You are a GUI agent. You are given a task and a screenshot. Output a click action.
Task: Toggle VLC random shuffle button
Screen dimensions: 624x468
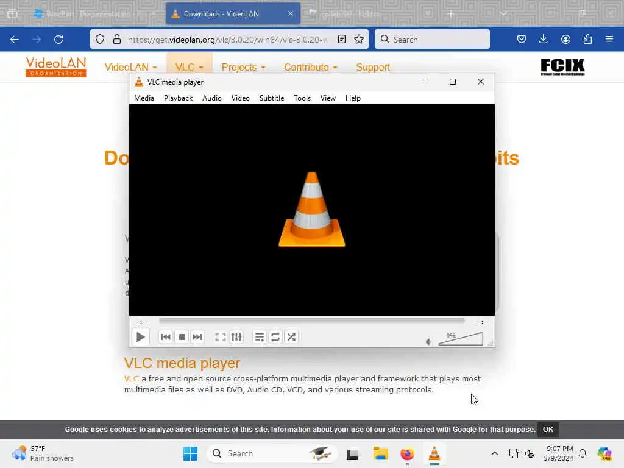tap(291, 337)
